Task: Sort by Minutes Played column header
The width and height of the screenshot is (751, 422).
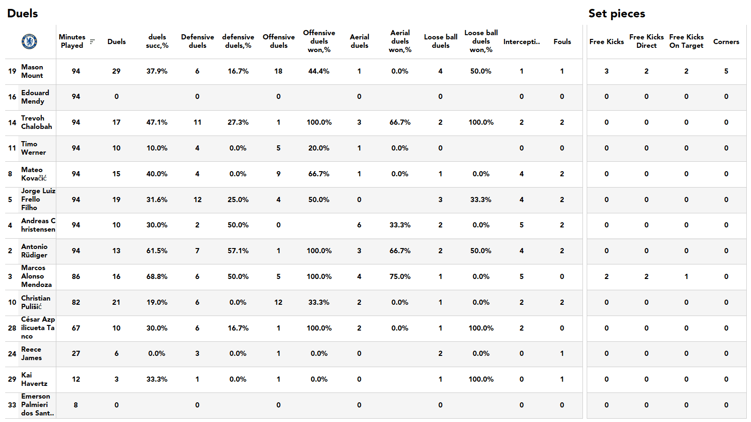Action: pyautogui.click(x=72, y=41)
